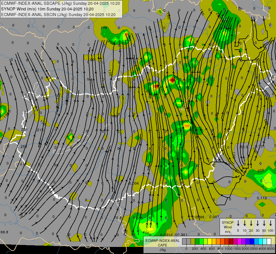Screen dimensions: 276x254
Task: Click the 1000 tick on CAPE scale
Action: [x=229, y=249]
